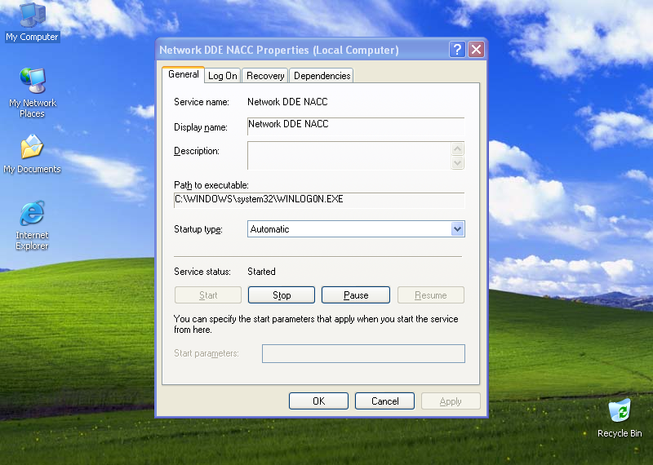
Task: Click the Apply button
Action: pos(451,401)
